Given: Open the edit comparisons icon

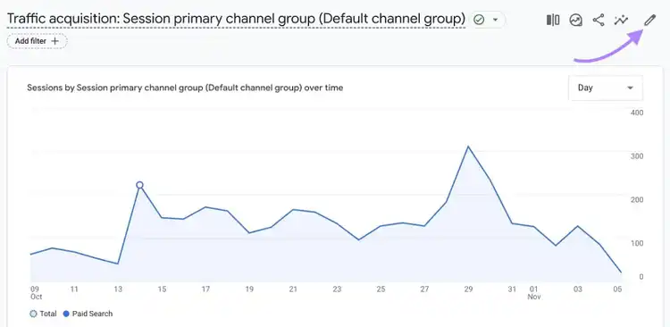Looking at the screenshot, I should (553, 20).
